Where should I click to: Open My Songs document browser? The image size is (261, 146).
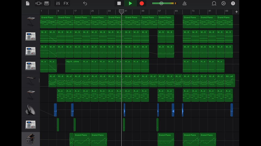[27, 4]
